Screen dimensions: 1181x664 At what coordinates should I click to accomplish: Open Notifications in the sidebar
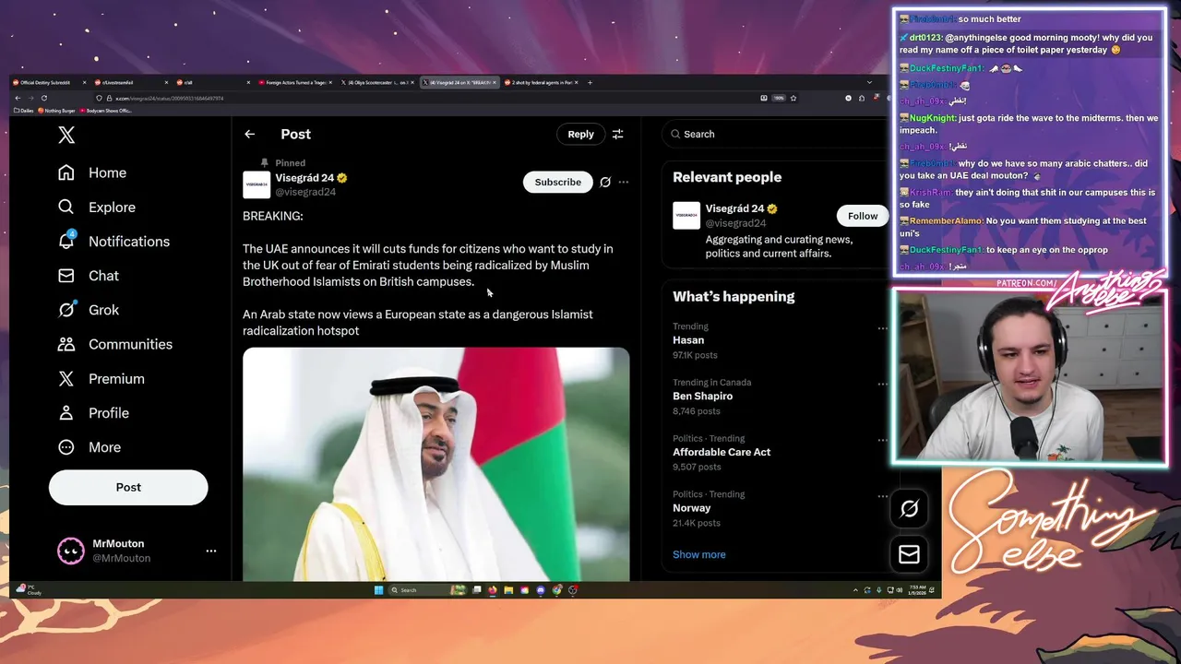coord(113,242)
